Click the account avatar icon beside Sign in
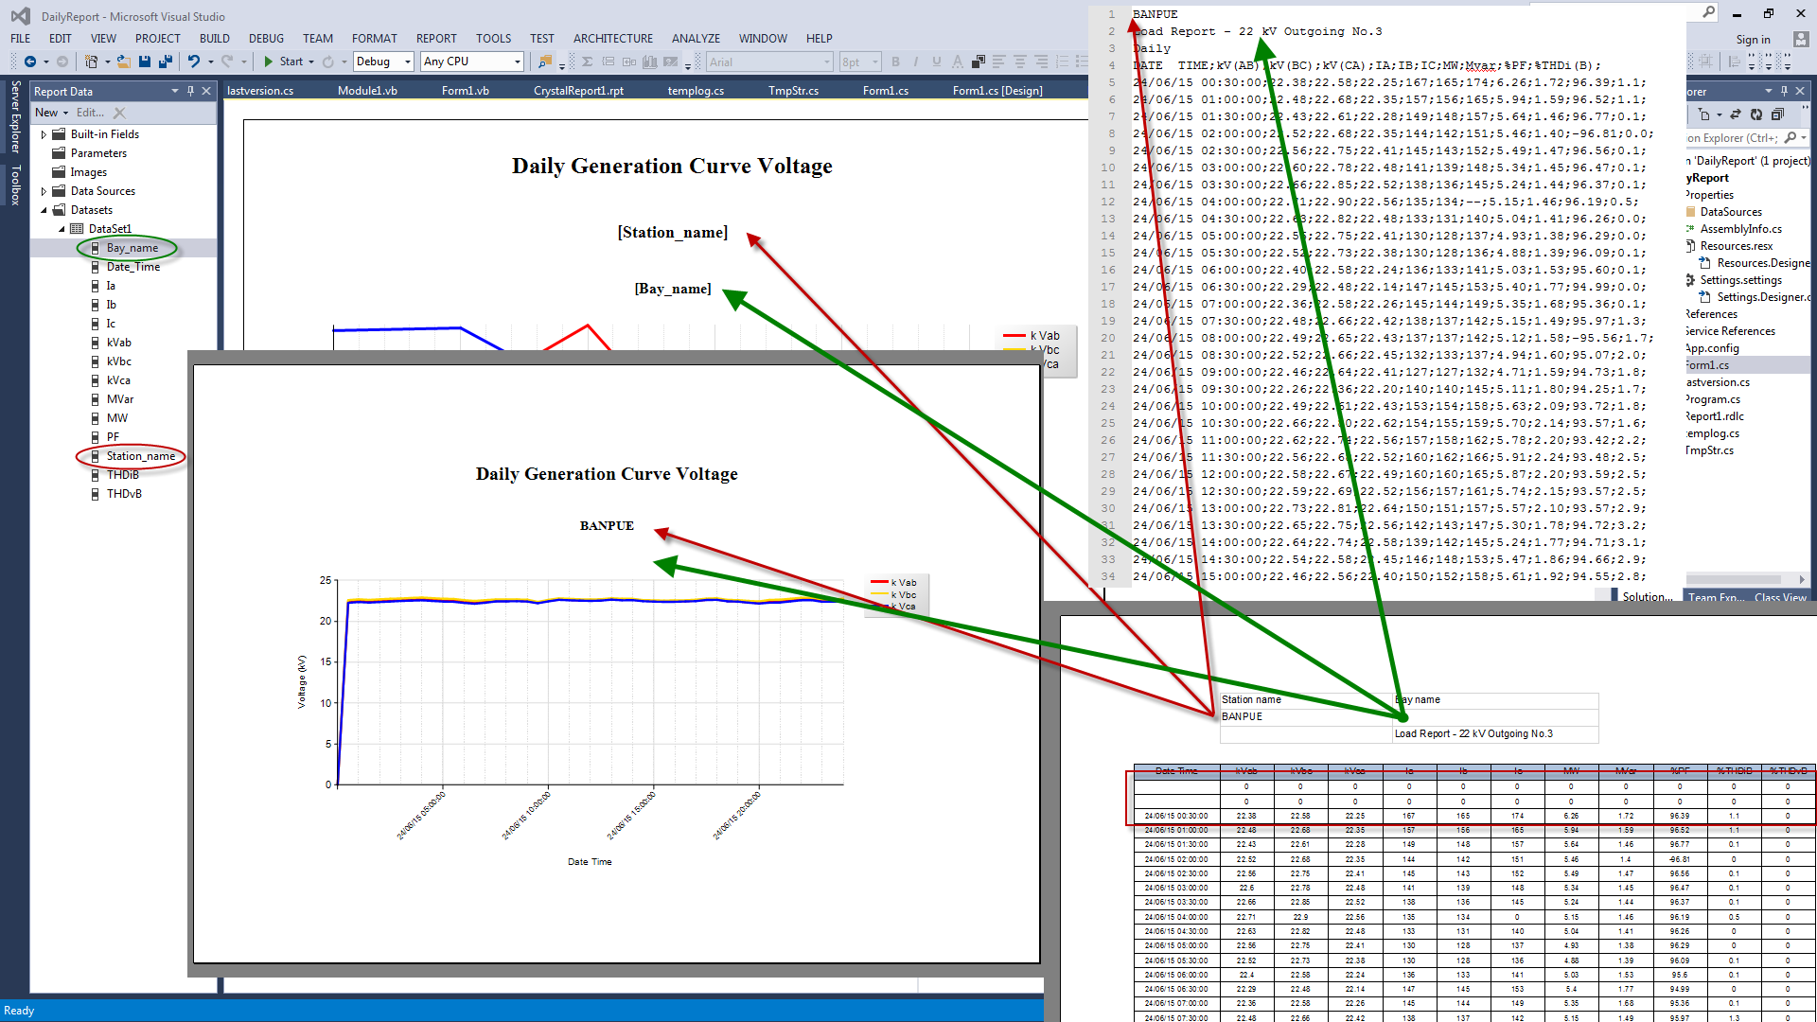1817x1022 pixels. (1801, 39)
